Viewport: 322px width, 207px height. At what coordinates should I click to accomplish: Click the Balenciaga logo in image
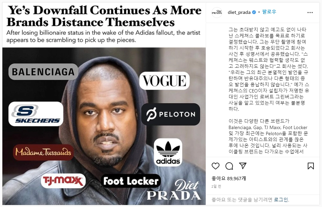point(43,71)
